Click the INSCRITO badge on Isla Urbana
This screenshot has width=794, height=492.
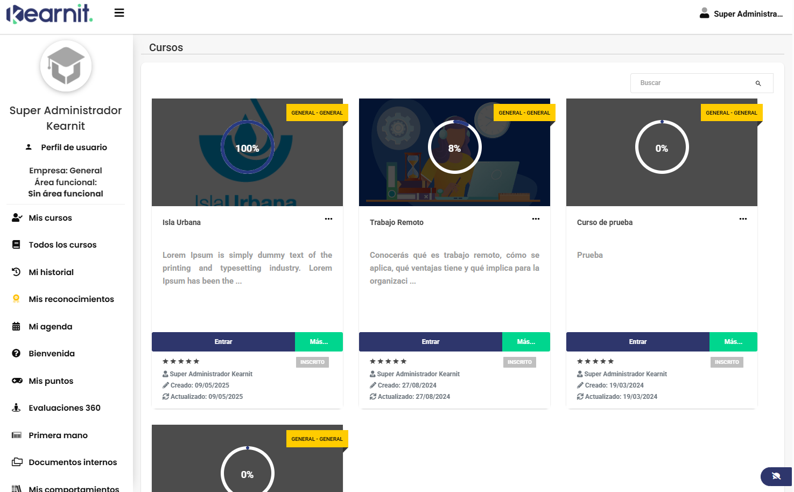[312, 362]
